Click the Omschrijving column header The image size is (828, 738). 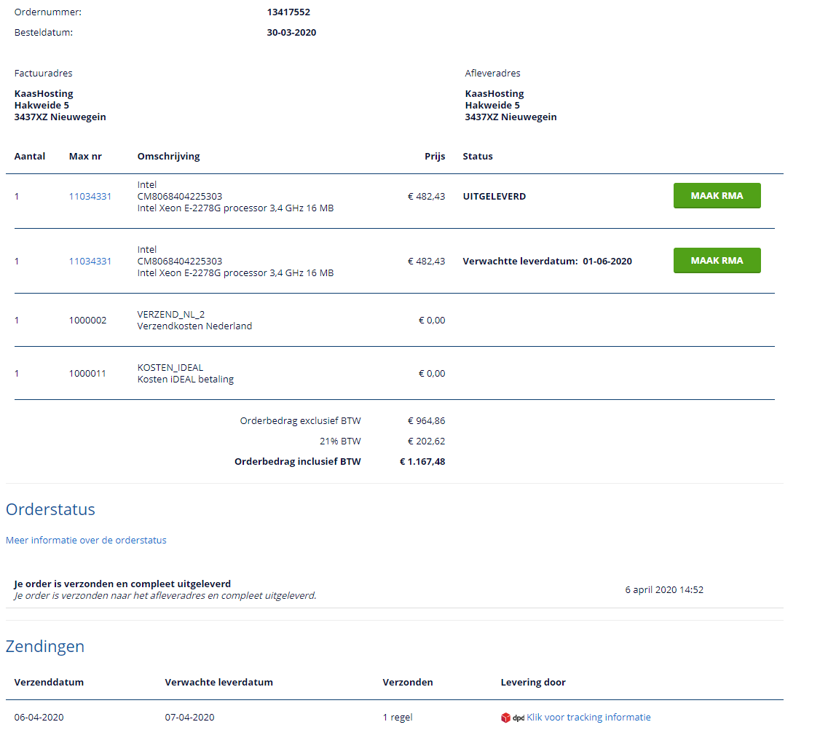pyautogui.click(x=168, y=156)
